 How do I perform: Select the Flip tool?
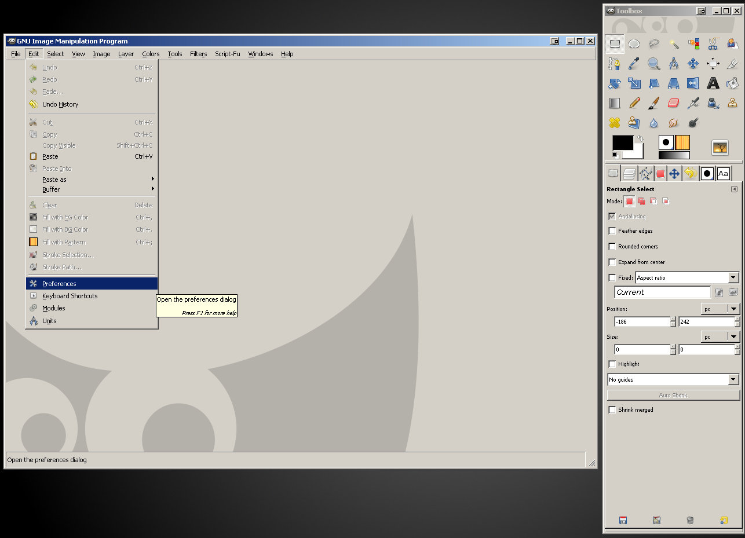click(693, 83)
